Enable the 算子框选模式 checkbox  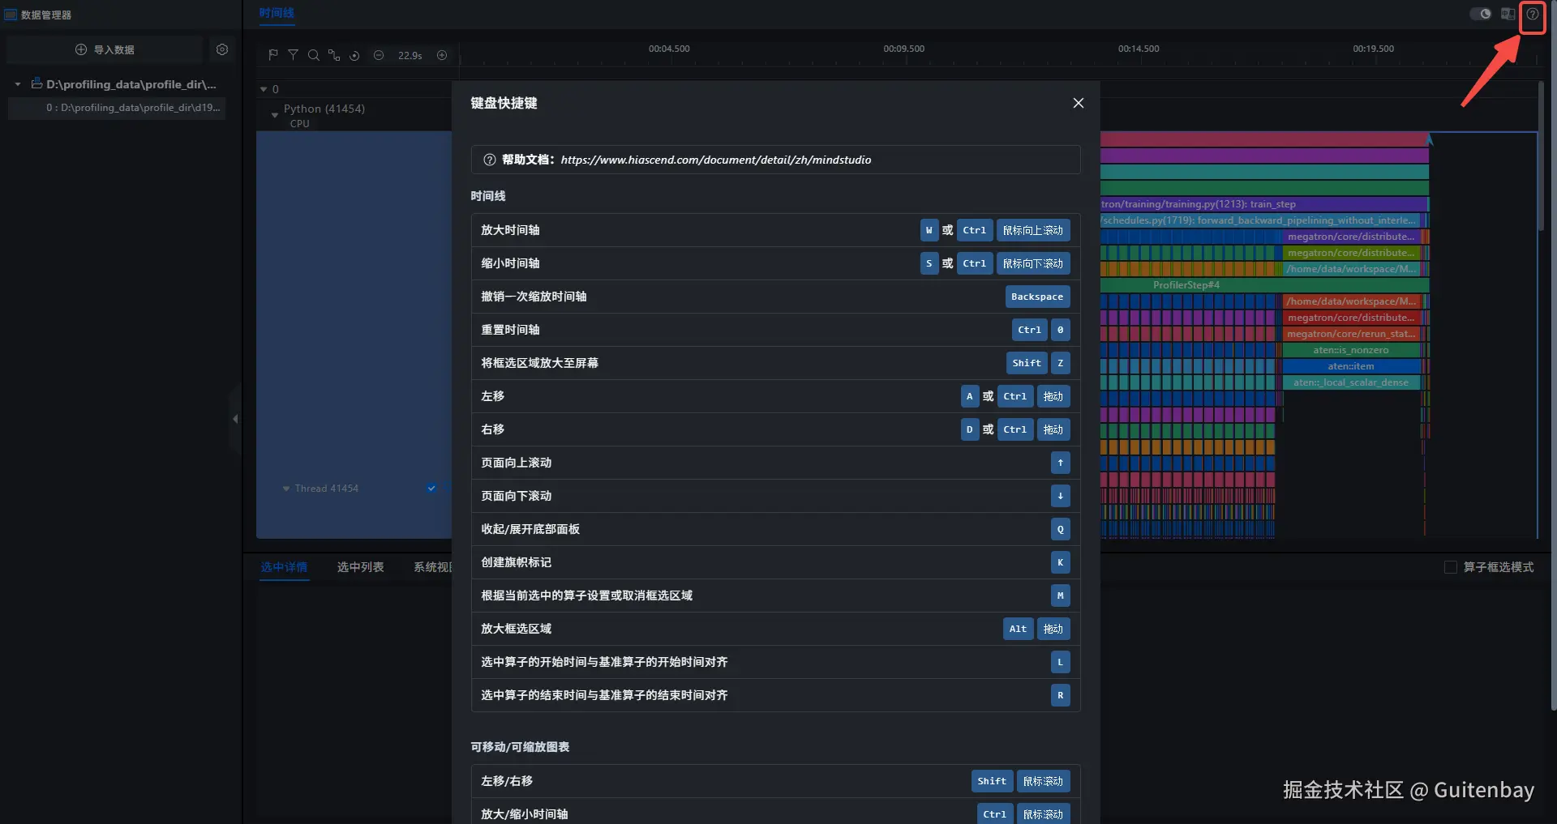click(1451, 567)
